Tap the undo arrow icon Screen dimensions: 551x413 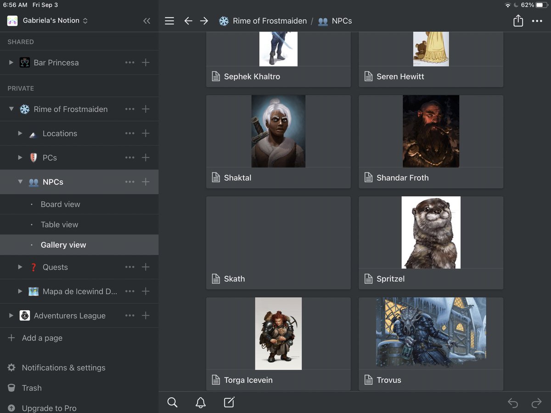point(513,403)
